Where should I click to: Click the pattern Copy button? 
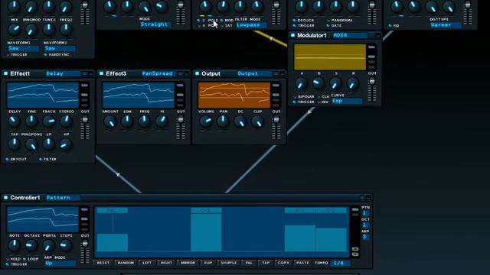(283, 263)
